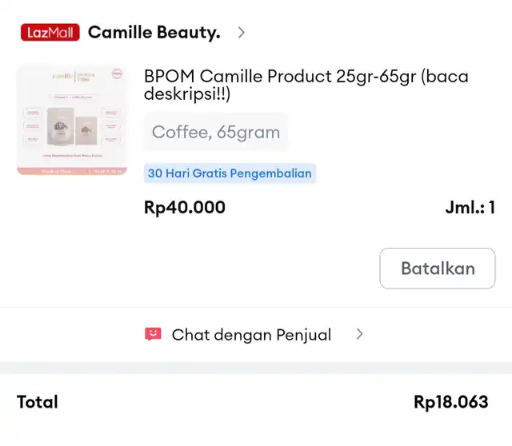Click the round badge on thumbnail corner
The height and width of the screenshot is (446, 512).
[117, 74]
